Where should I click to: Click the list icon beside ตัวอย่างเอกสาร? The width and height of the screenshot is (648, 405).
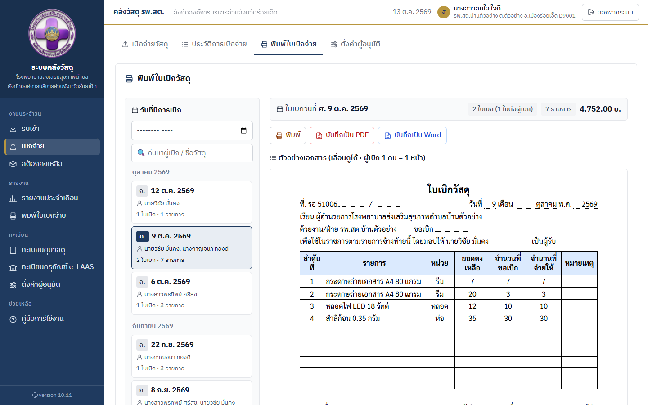pos(273,158)
